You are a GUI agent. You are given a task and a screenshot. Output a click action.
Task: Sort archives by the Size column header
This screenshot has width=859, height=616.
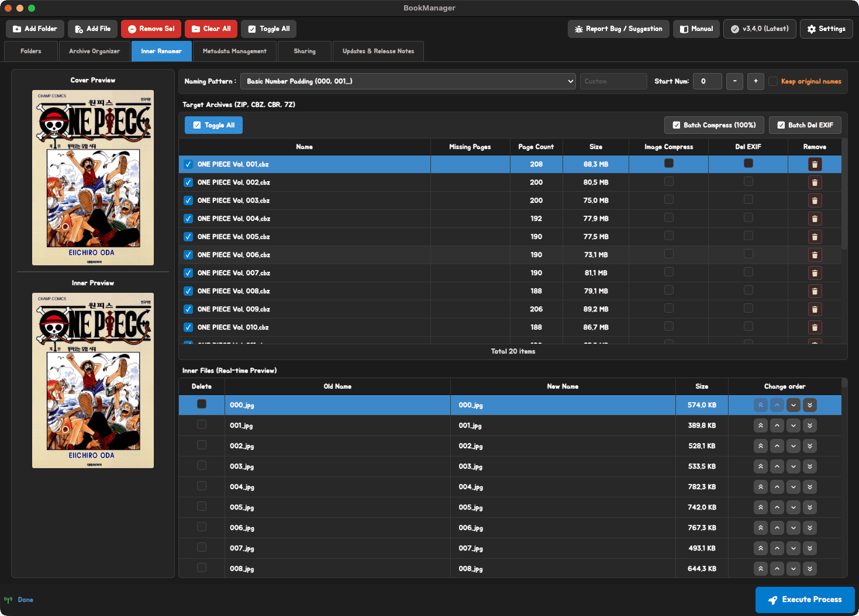596,147
